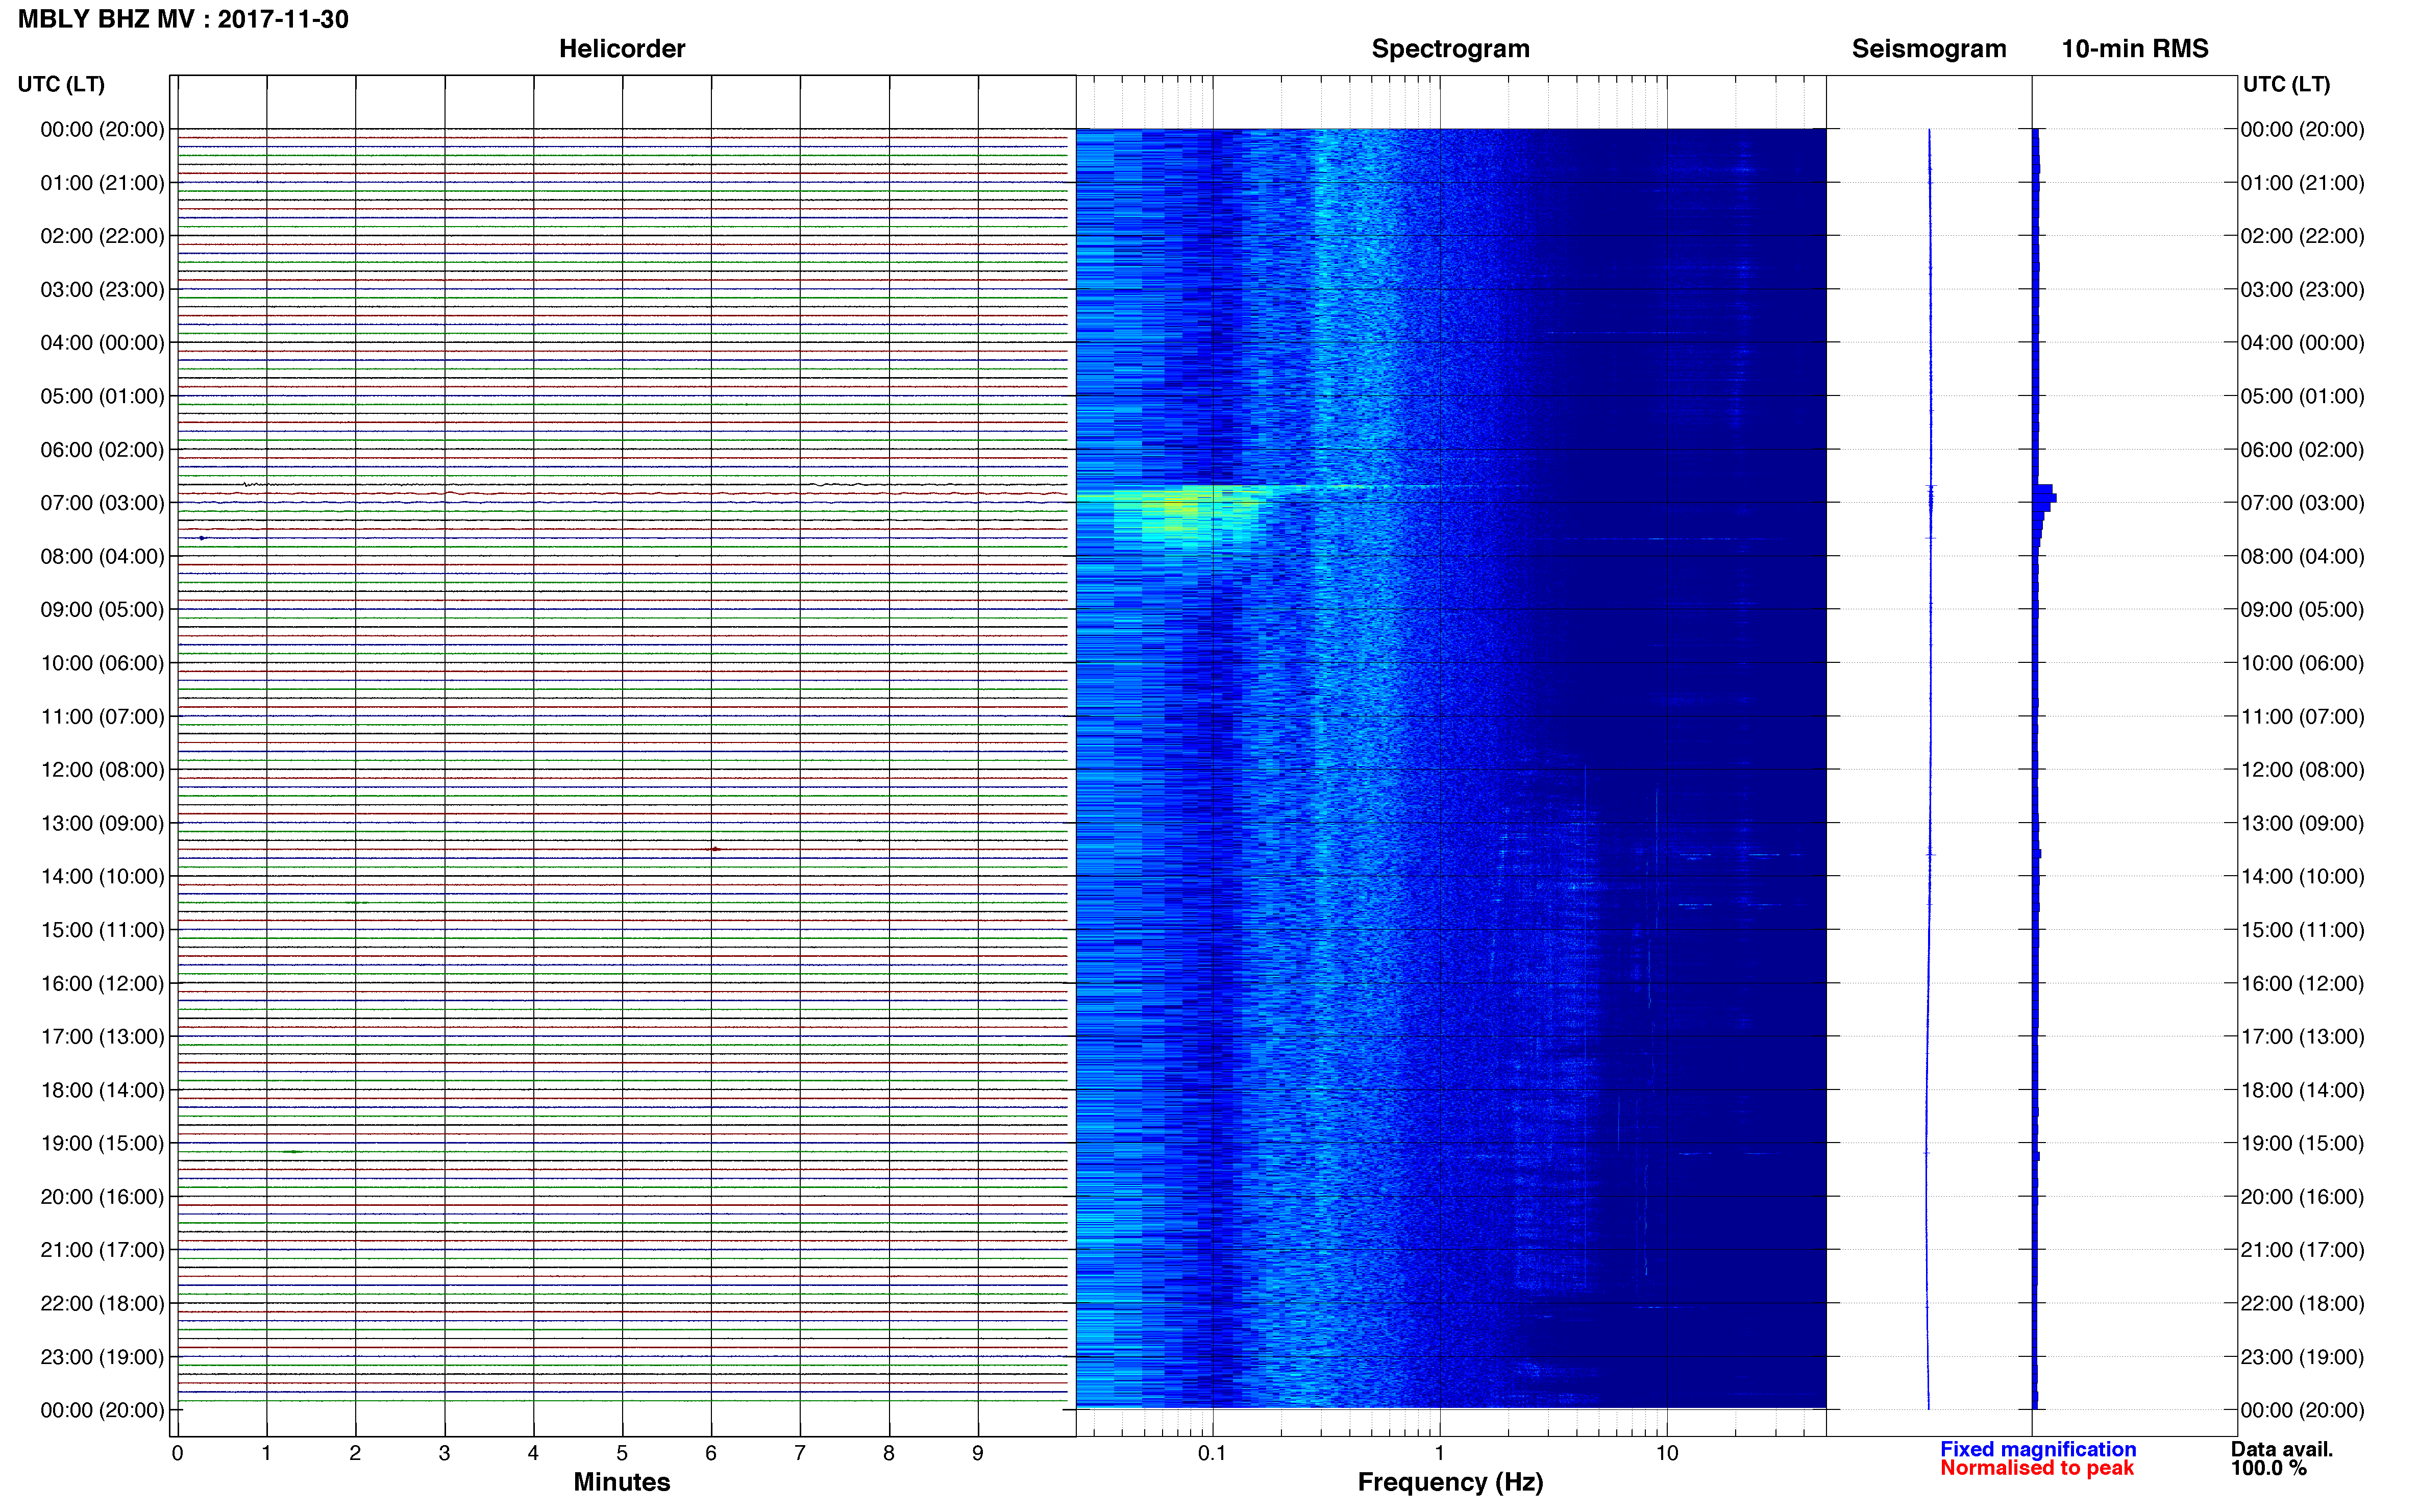Click the 5 tick on the Minutes axis
Viewport: 2419px width, 1512px height.
coord(622,1453)
